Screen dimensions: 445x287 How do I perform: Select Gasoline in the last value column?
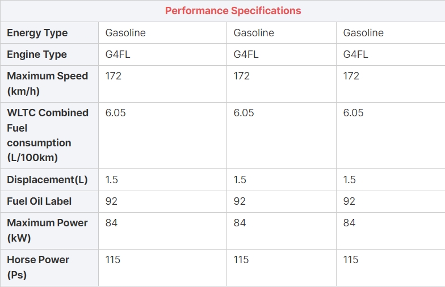[363, 33]
